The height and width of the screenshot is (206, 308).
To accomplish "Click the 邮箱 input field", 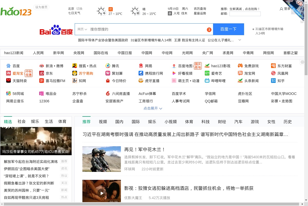I will tap(245, 14).
